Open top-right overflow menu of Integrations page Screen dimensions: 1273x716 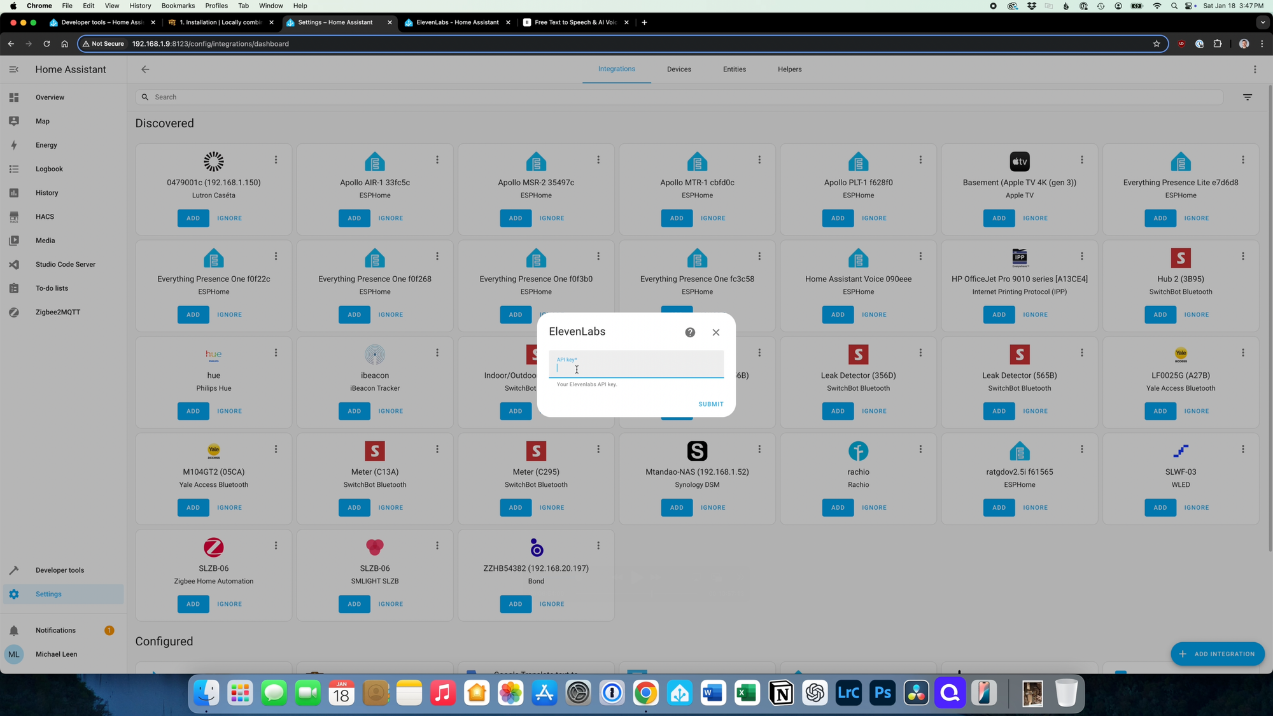1255,69
